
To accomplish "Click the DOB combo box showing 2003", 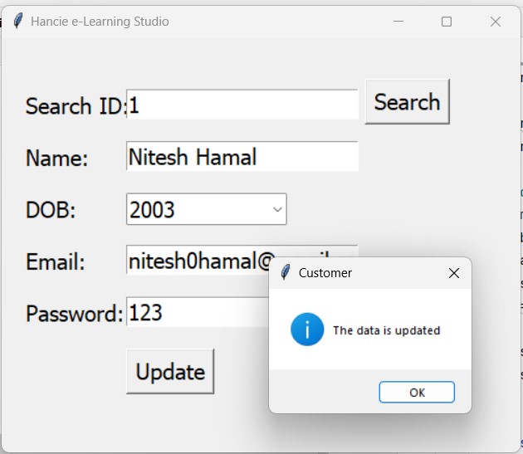I will [x=199, y=209].
